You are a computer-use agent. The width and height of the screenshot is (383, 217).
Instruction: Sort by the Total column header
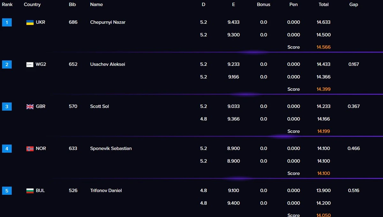point(324,4)
